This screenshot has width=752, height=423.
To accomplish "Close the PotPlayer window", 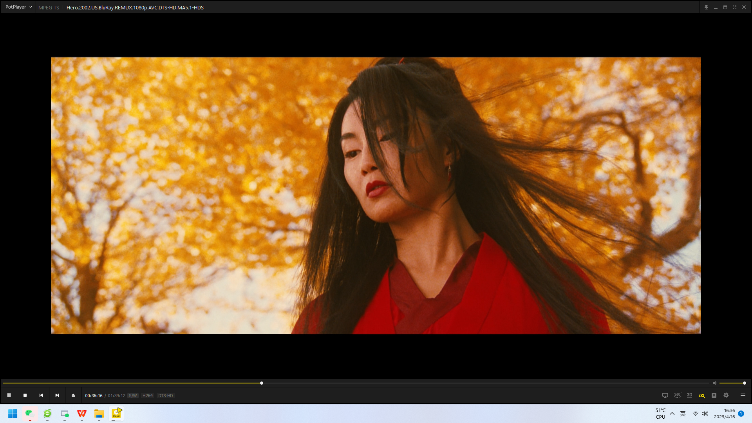I will click(x=744, y=7).
